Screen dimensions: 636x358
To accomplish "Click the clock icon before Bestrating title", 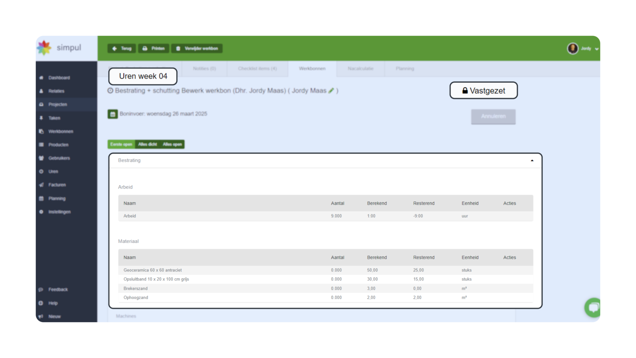I will coord(110,90).
